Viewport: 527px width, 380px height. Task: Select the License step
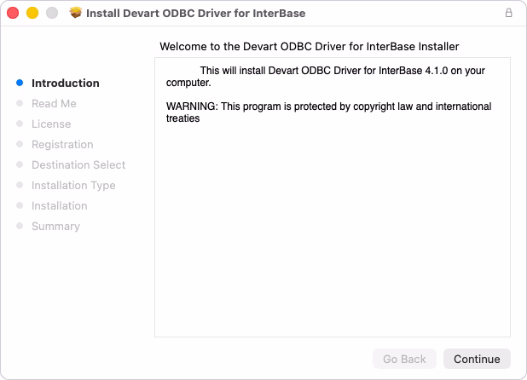pos(51,124)
